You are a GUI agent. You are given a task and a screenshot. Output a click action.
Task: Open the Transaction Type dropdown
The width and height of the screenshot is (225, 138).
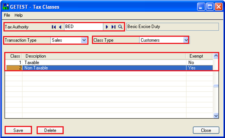[x=84, y=40]
